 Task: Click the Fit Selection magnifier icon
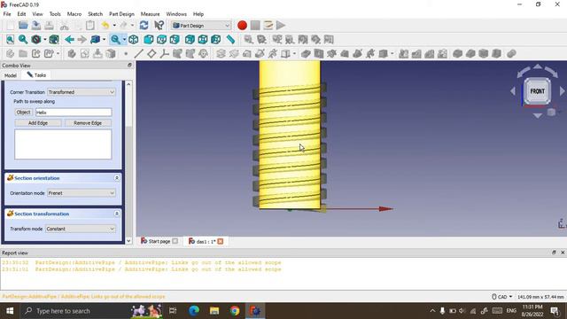click(x=23, y=39)
